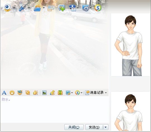Open the report/police officer icon
Image resolution: width=151 pixels, height=132 pixels.
click(x=72, y=8)
